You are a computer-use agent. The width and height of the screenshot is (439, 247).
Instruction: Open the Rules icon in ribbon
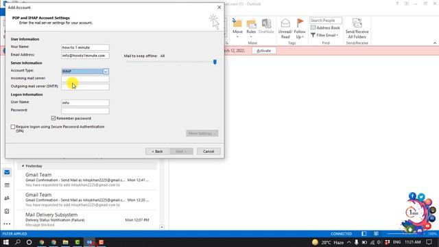click(251, 23)
